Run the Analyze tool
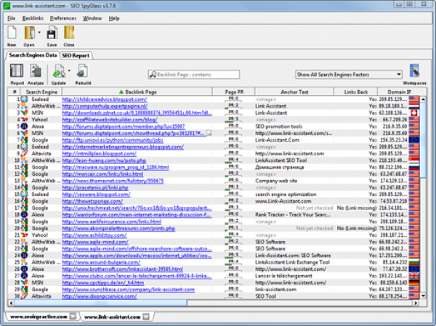The width and height of the screenshot is (436, 326). click(x=36, y=73)
